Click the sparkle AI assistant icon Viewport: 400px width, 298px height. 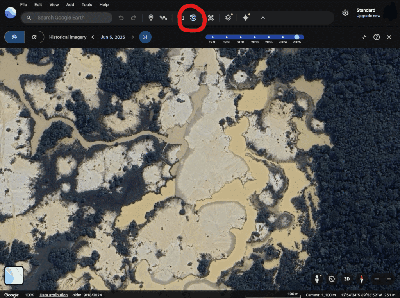(246, 18)
